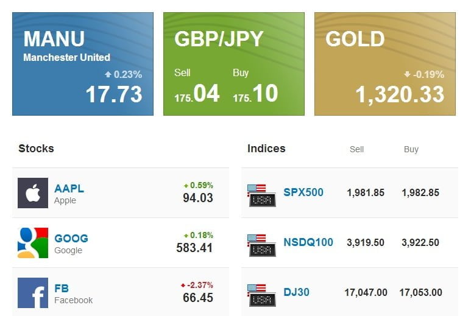The image size is (471, 316).
Task: Click the GBP/JPY Buy price 175.10
Action: point(255,94)
